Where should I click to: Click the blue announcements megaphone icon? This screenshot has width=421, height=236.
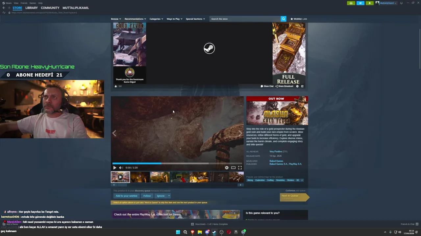pos(360,3)
